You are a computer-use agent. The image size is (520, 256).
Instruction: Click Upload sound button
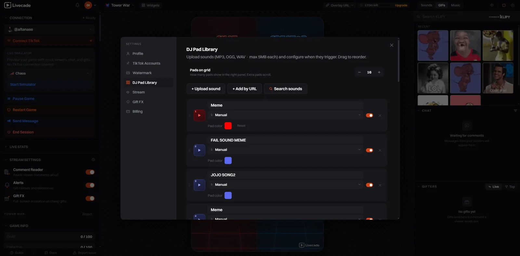coord(206,89)
